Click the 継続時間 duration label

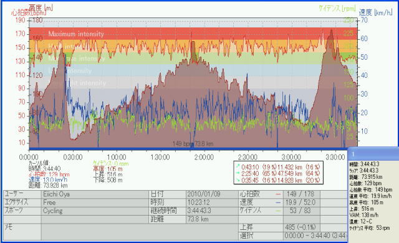163,211
